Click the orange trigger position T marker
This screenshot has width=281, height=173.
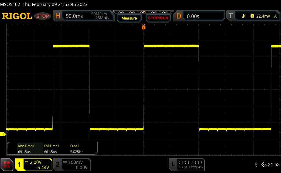pos(144,27)
